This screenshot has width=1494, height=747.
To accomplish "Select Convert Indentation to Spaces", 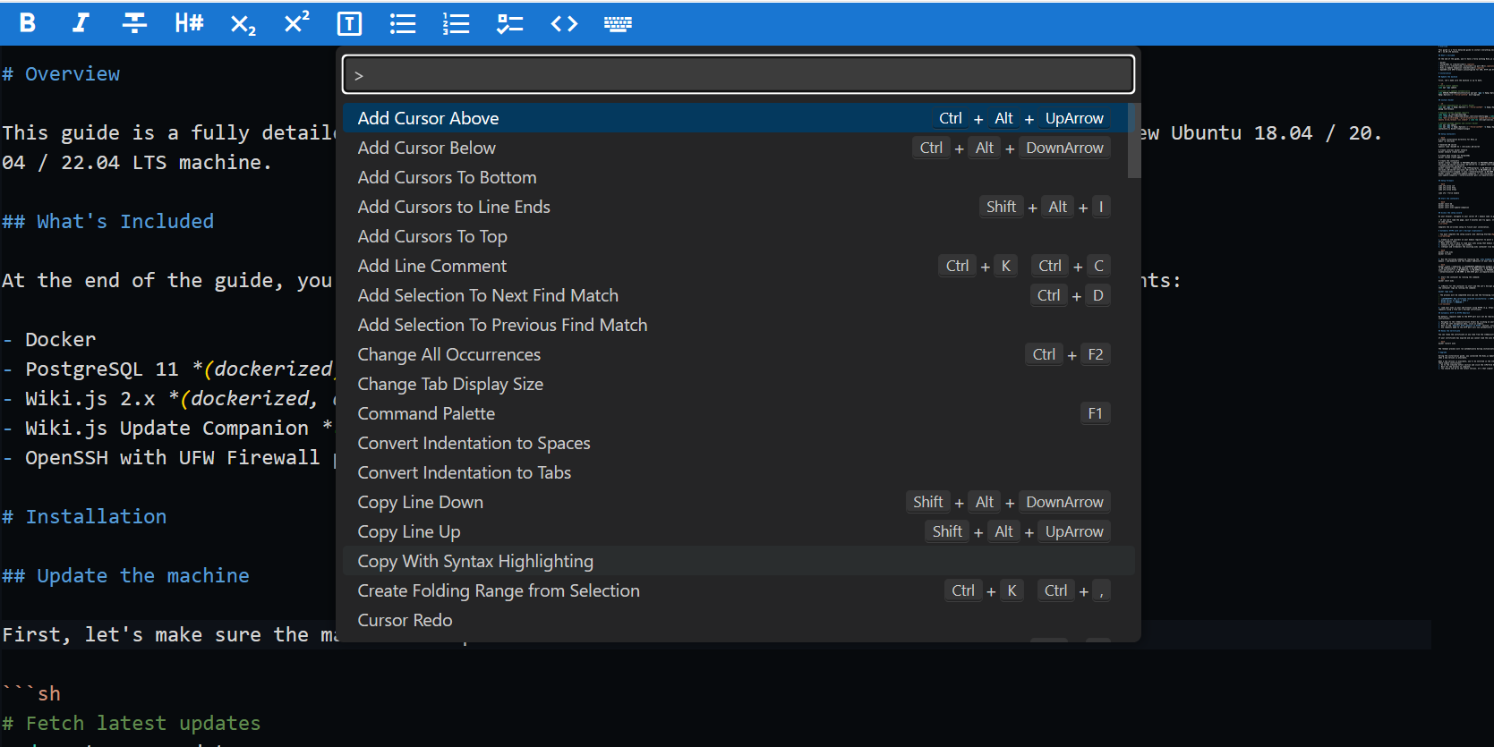I will (x=474, y=443).
